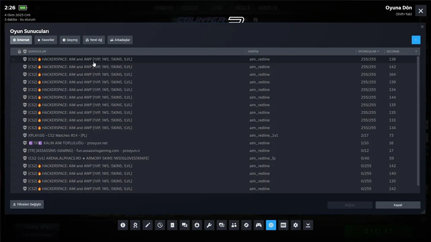
Task: Click HABERLER in the background game menu
Action: pos(268,8)
